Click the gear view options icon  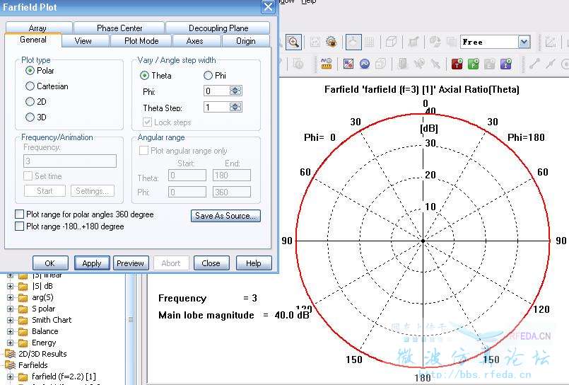pyautogui.click(x=331, y=42)
